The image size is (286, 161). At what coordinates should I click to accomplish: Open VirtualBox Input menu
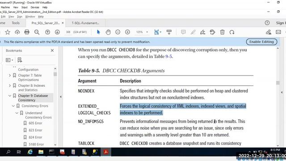pos(25,7)
